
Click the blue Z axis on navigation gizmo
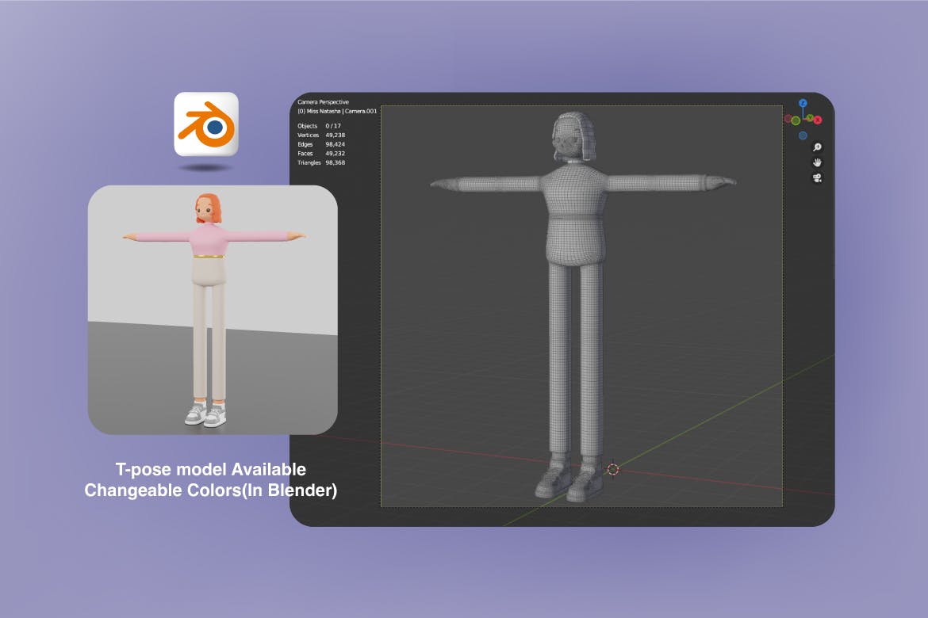(x=803, y=103)
